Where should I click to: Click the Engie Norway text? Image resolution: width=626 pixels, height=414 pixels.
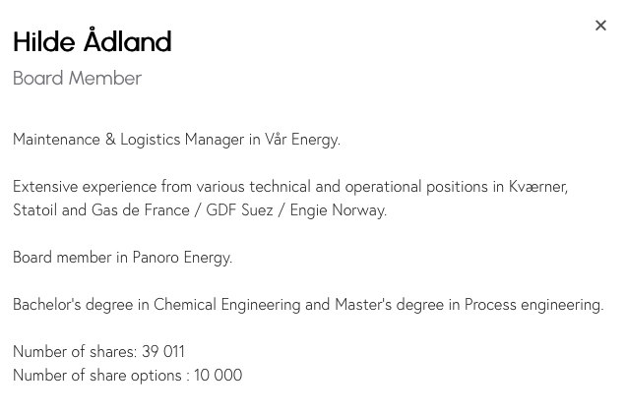tap(339, 210)
